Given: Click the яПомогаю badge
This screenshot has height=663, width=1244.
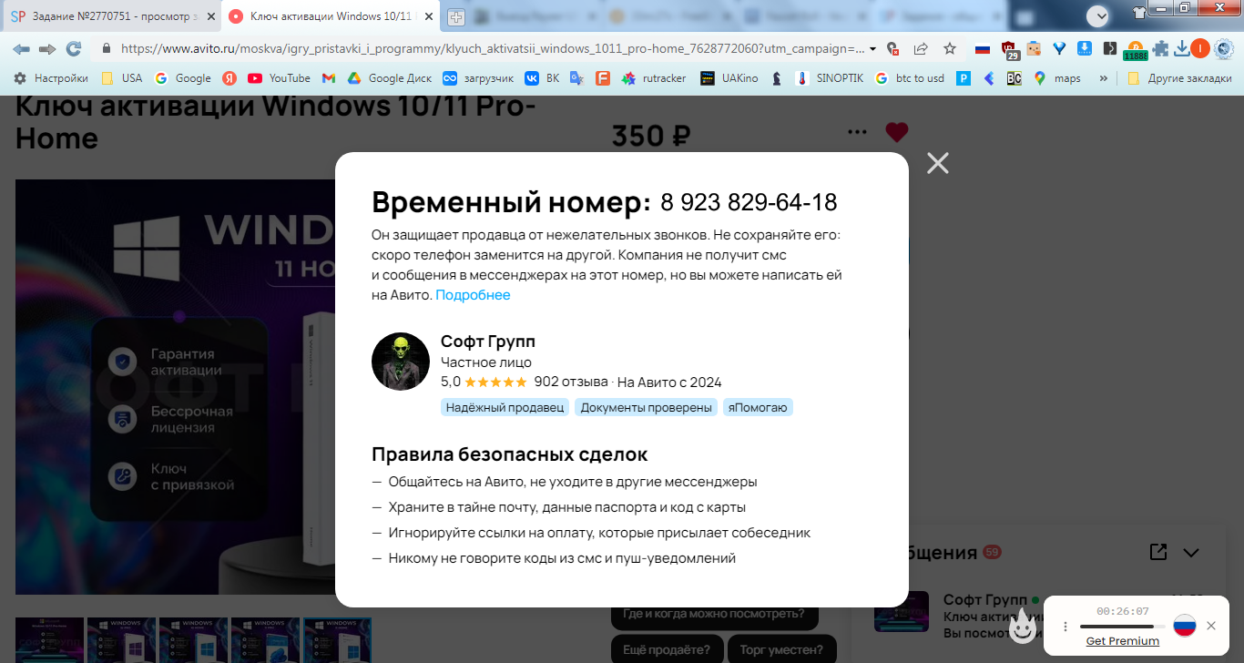Looking at the screenshot, I should click(x=759, y=407).
